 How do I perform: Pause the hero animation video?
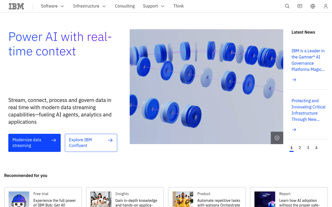(277, 138)
